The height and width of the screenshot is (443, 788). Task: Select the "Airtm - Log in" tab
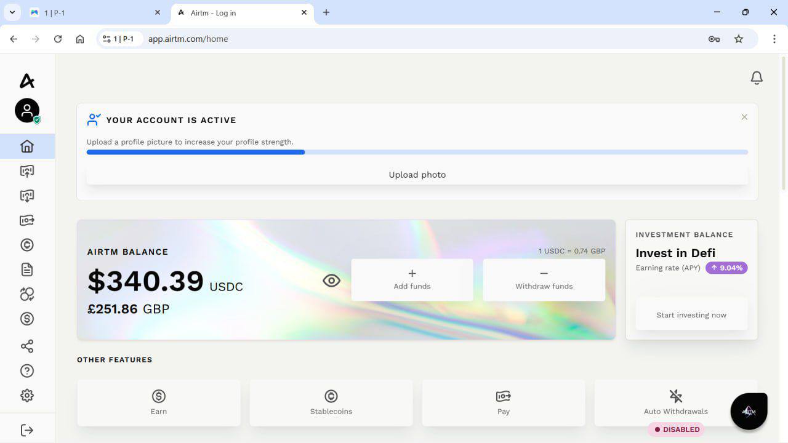coord(243,12)
